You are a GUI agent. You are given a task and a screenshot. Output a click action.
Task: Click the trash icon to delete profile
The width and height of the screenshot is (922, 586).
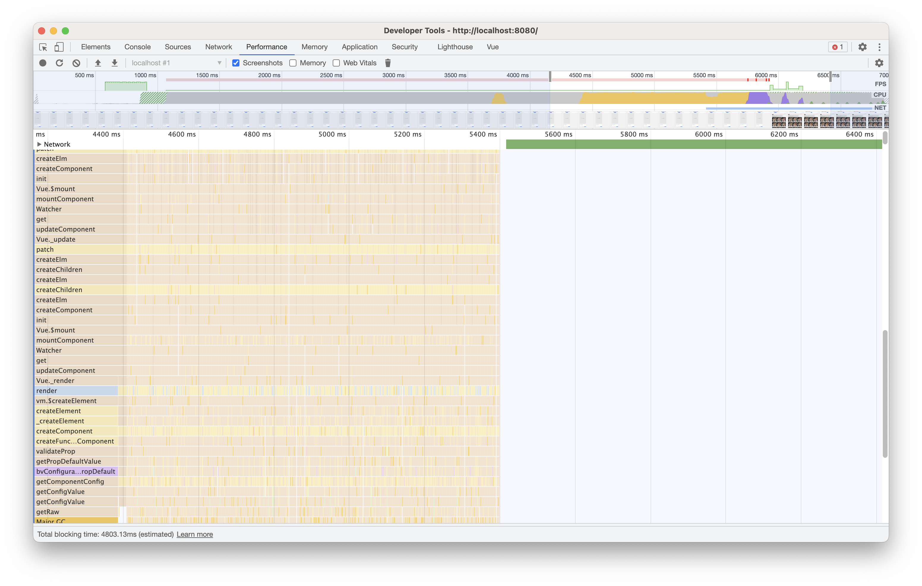click(x=388, y=63)
